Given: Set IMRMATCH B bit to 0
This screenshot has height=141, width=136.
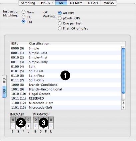Looking at the screenshot, I should tap(36, 120).
